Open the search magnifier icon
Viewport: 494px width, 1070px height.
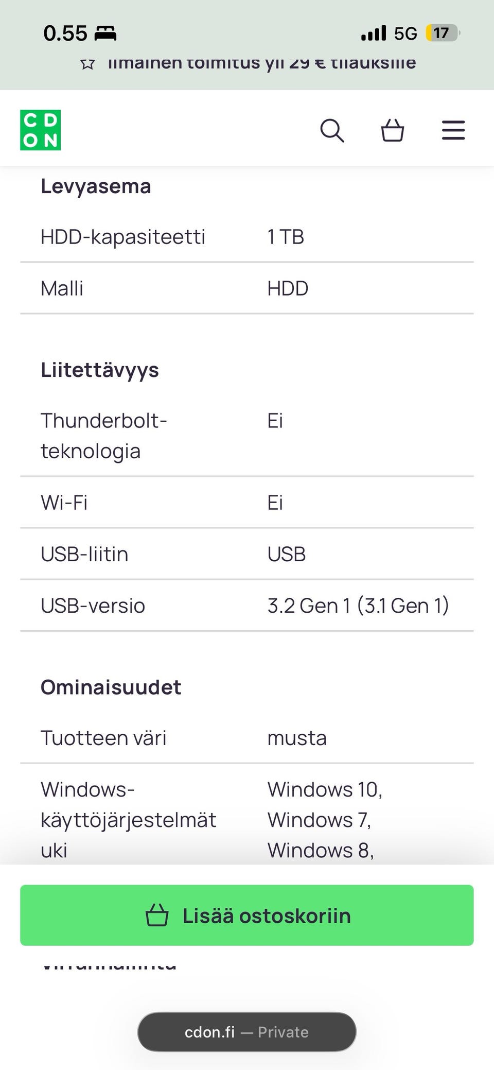coord(332,130)
